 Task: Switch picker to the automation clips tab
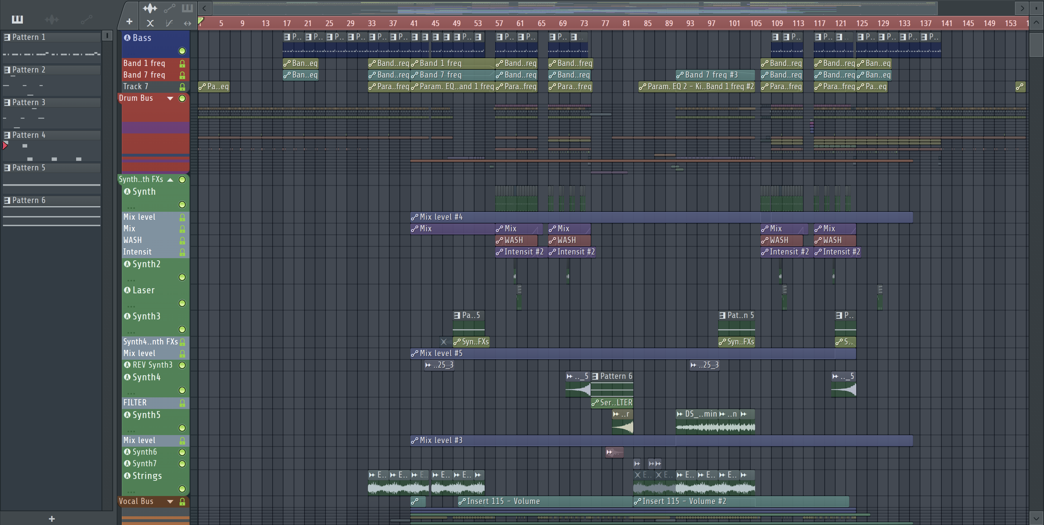click(x=86, y=19)
